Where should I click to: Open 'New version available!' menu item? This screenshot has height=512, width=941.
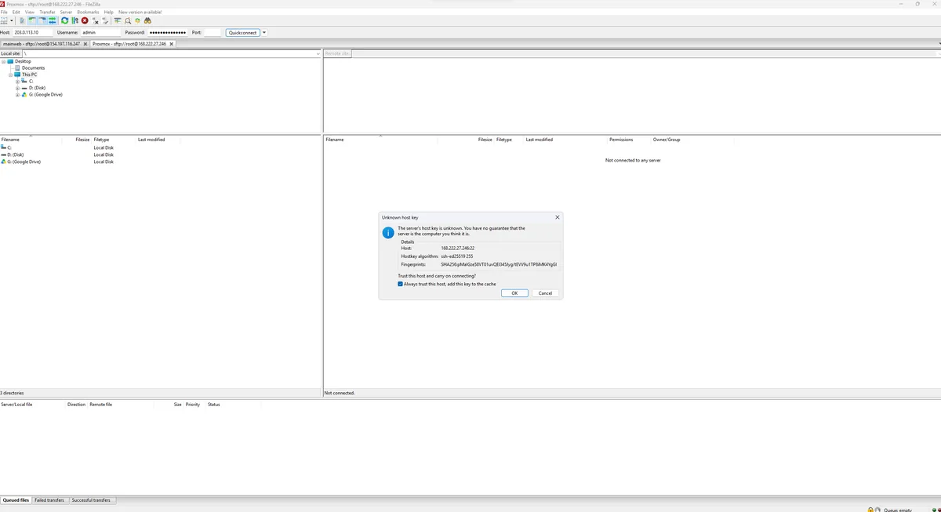click(140, 12)
